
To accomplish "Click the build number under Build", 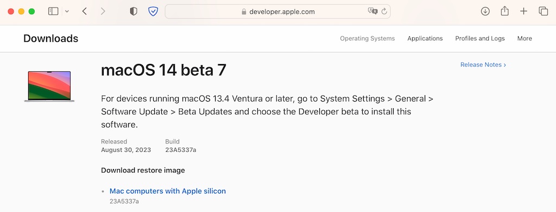I will pos(180,150).
